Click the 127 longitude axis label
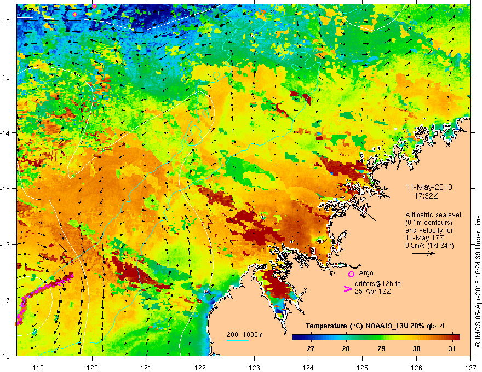Viewport: 482px width, 372px height. [470, 368]
